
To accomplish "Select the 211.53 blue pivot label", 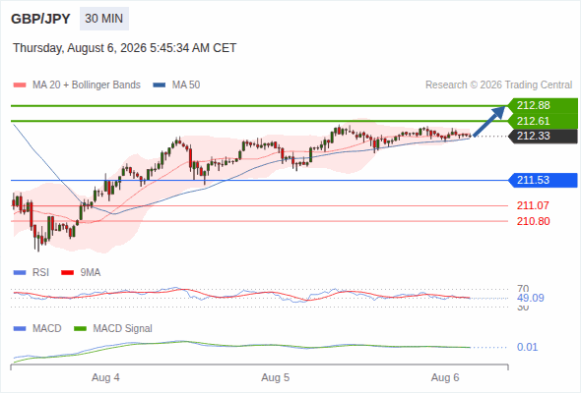I will 544,180.
